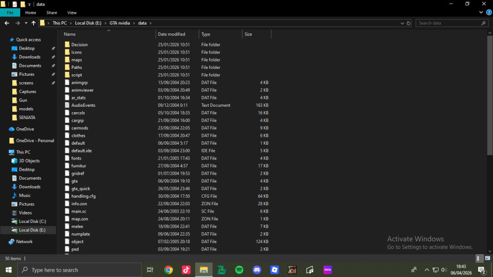
Task: Open Local Disk (C:) in sidebar
Action: pyautogui.click(x=33, y=221)
